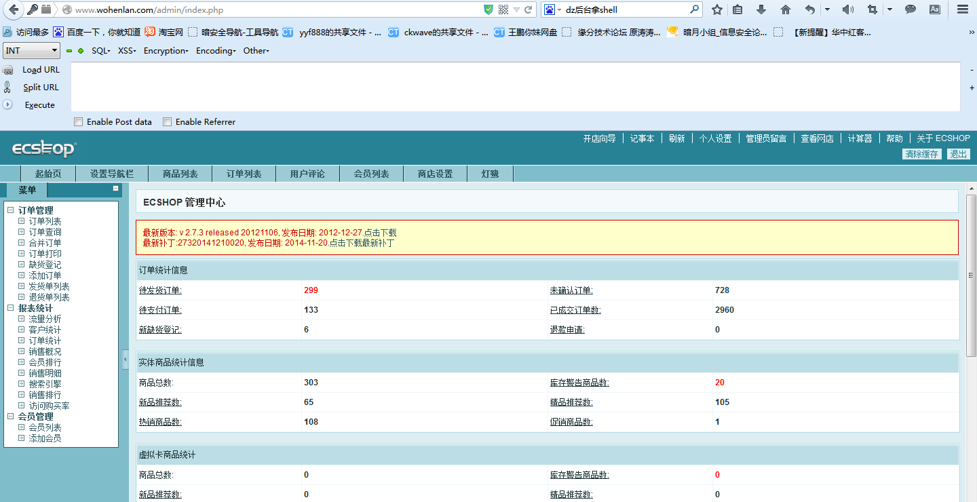
Task: Click the green shield icon in address bar
Action: point(488,9)
